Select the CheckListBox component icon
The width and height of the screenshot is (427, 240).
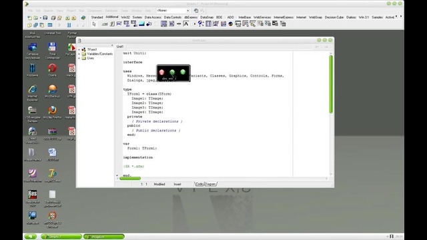coord(171,24)
